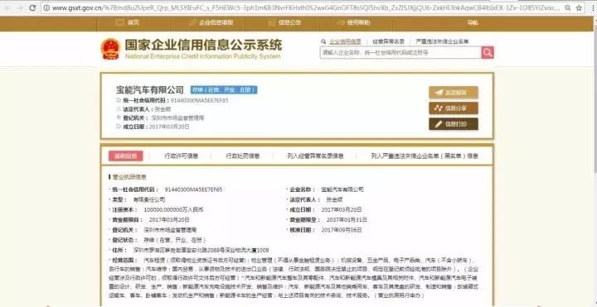Click the 营业期限至 date 2037年03月31日
597x307 pixels.
[x=347, y=219]
